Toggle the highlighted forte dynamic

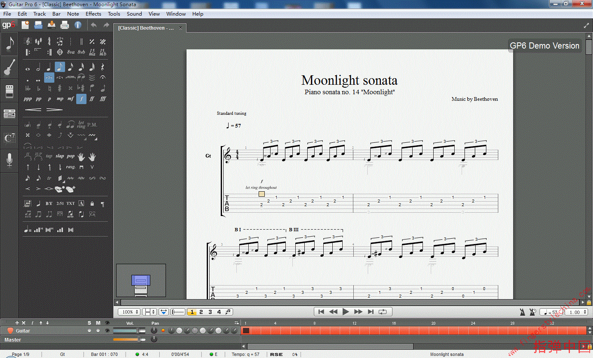coord(81,99)
